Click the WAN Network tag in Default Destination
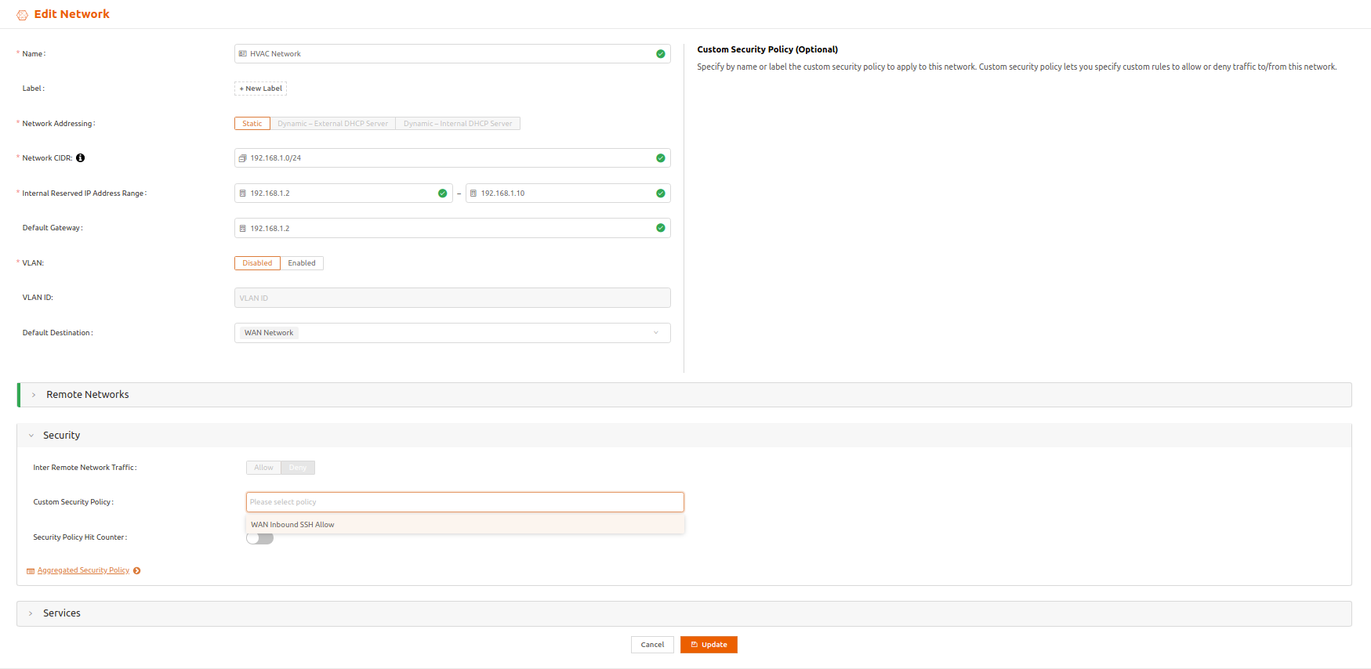Viewport: 1371px width, 669px height. pyautogui.click(x=269, y=333)
